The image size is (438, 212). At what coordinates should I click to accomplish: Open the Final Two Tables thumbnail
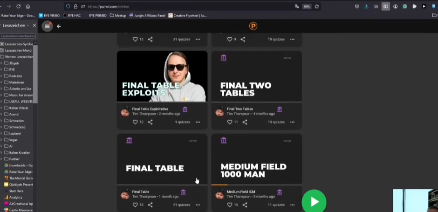256,76
